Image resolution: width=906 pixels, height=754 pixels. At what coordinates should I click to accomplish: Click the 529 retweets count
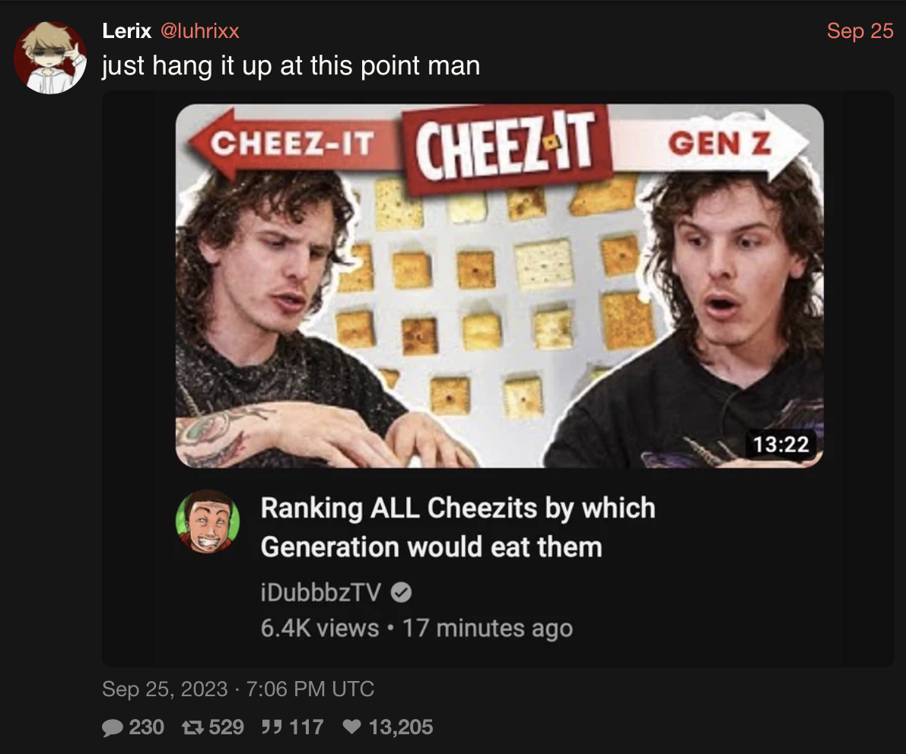tap(226, 727)
